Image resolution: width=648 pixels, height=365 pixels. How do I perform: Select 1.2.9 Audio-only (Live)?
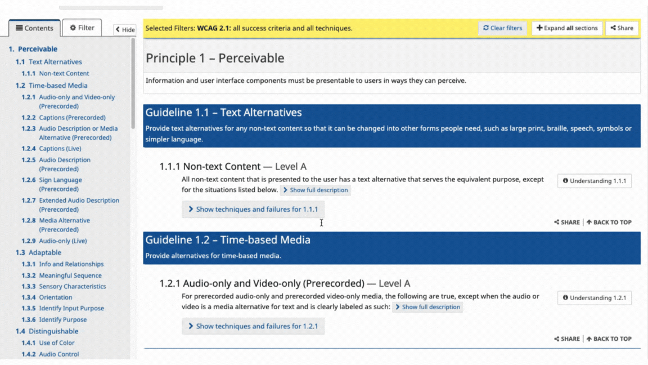click(54, 241)
